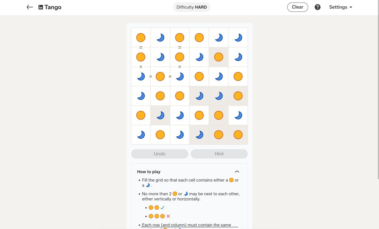Click the shaded sun cell in row two
This screenshot has height=229, width=379.
[x=218, y=57]
